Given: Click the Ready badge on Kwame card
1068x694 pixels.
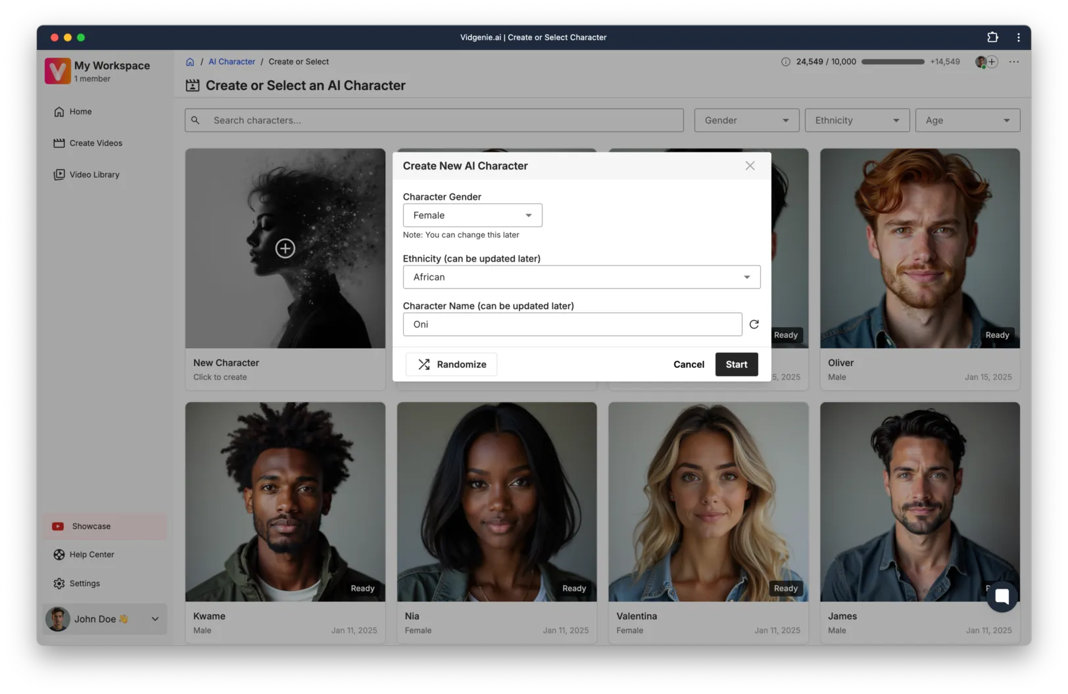Looking at the screenshot, I should 362,589.
